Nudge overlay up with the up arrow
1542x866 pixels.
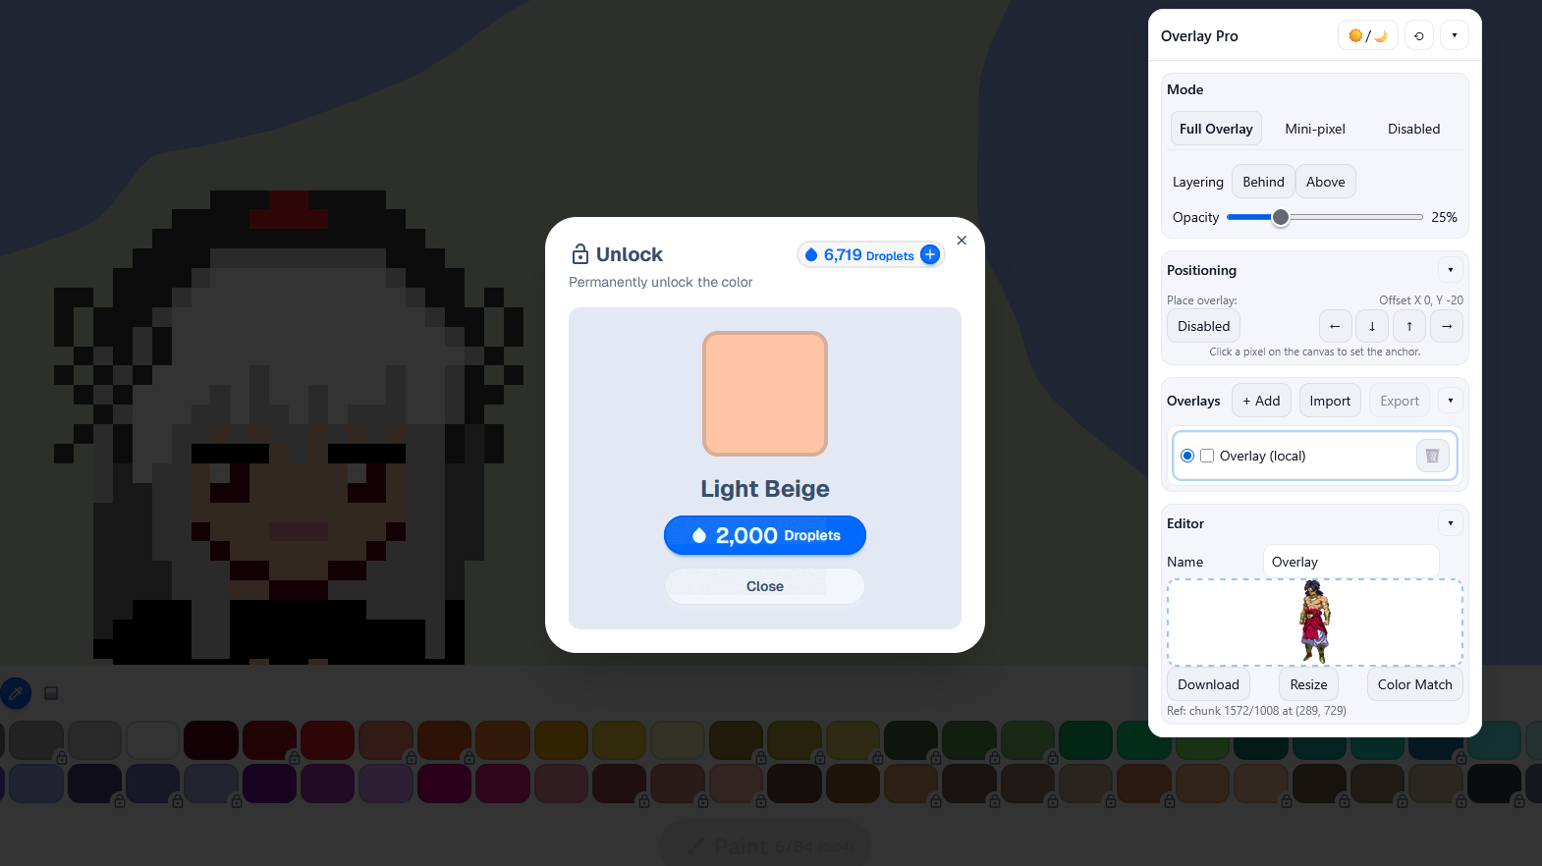click(1409, 326)
